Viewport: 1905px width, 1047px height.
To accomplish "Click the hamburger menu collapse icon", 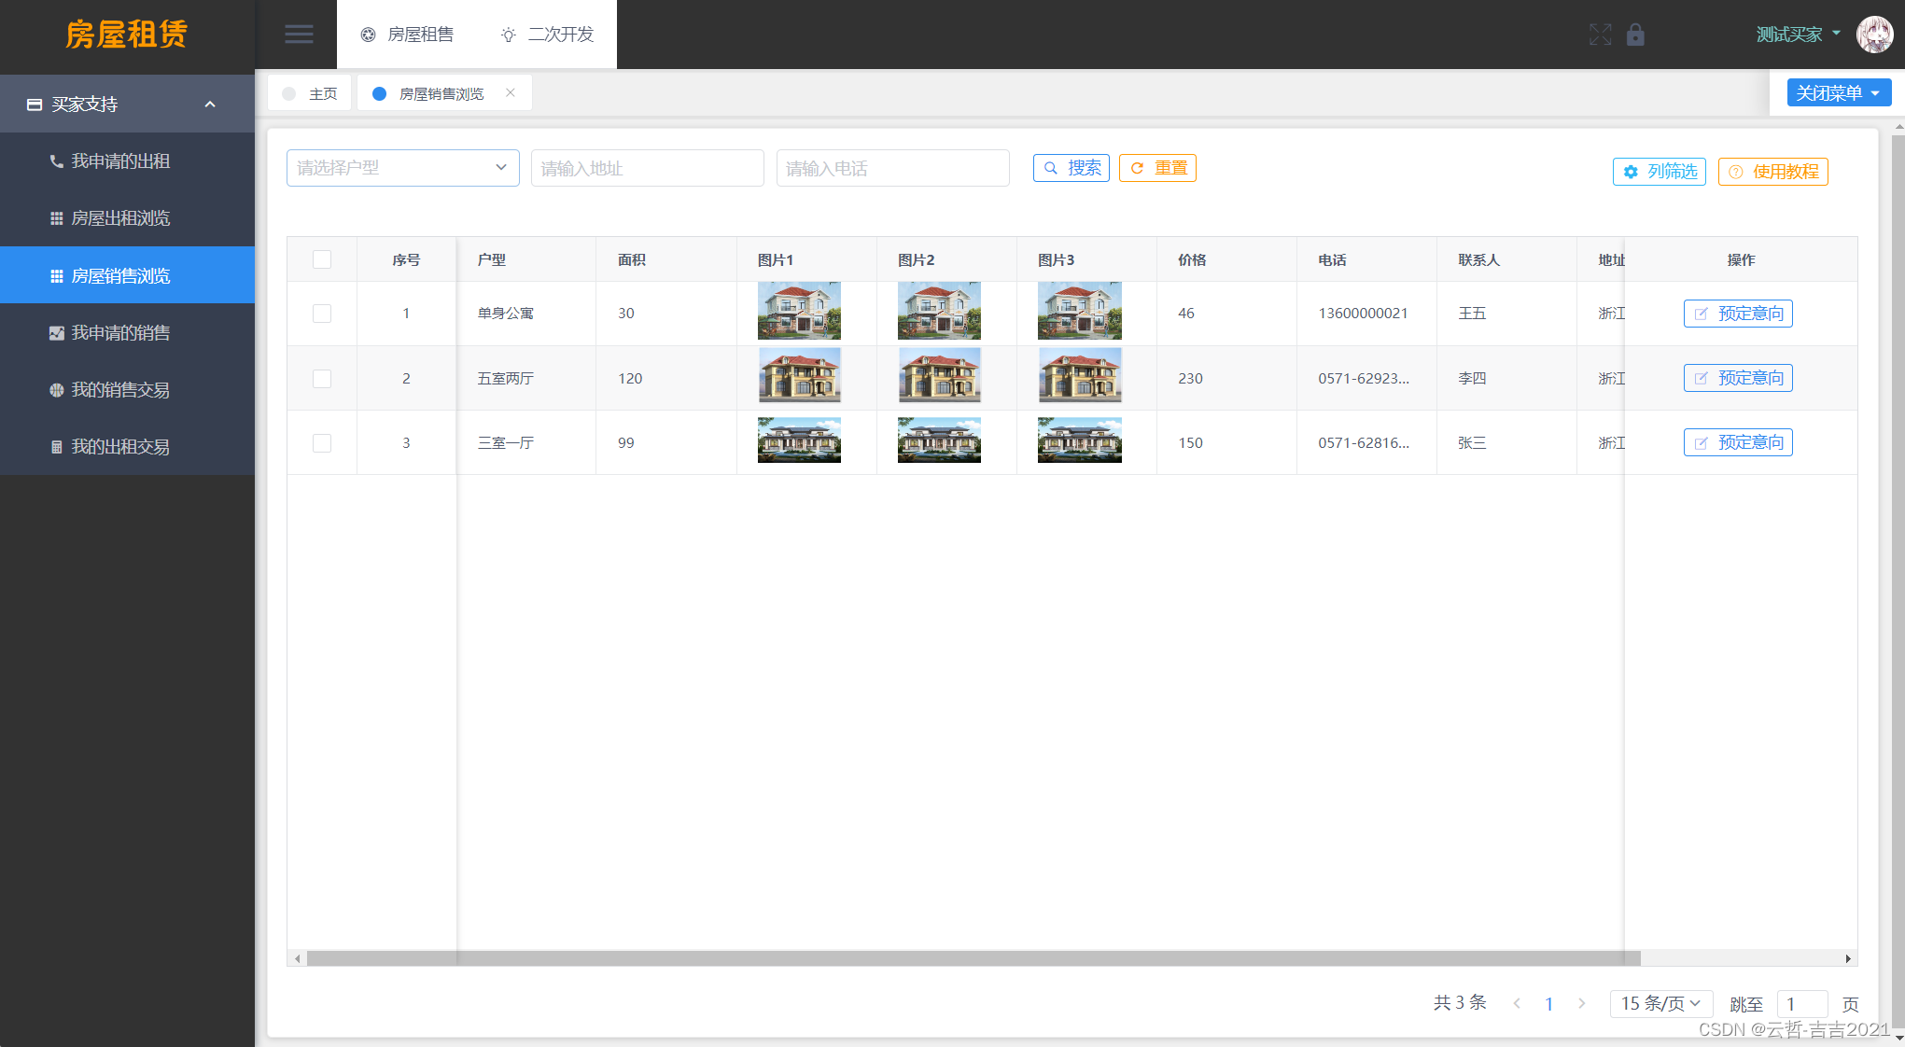I will 299,35.
